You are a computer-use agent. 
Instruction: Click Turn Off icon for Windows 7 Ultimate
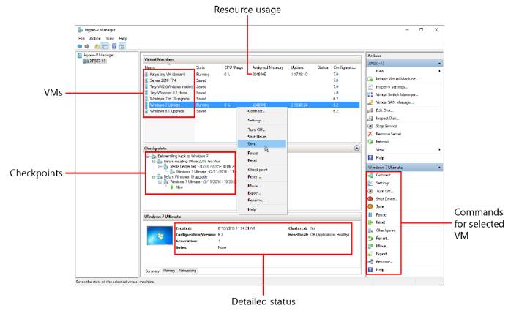tap(371, 190)
